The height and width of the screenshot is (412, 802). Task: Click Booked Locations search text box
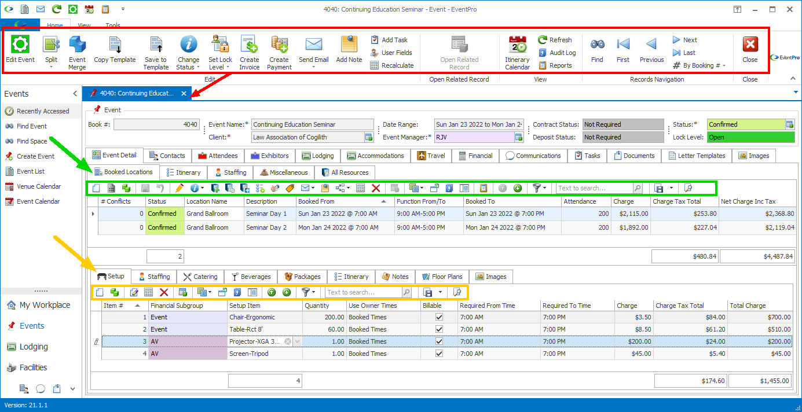point(594,188)
